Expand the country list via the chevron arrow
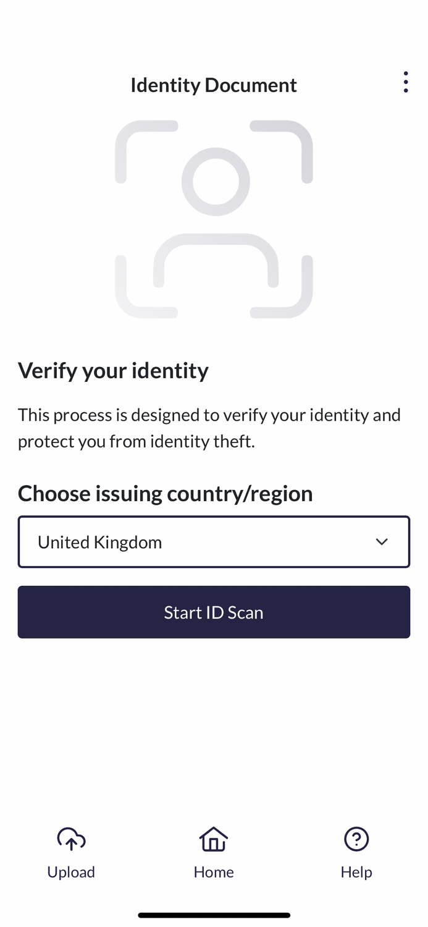 pyautogui.click(x=382, y=542)
